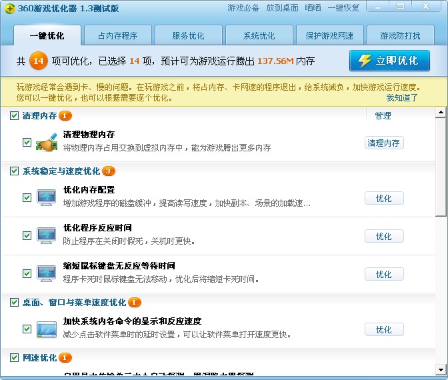
Task: Click the scrollbar down arrow
Action: click(441, 369)
